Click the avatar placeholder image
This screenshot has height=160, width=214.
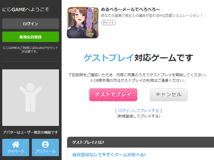click(x=31, y=98)
